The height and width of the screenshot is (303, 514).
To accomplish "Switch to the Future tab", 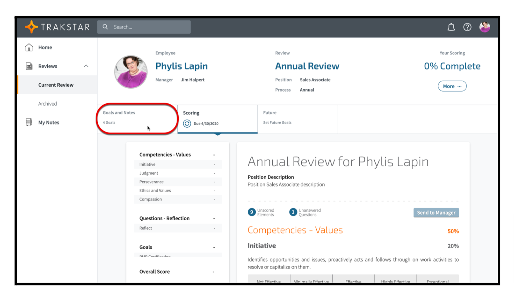I will coord(297,118).
